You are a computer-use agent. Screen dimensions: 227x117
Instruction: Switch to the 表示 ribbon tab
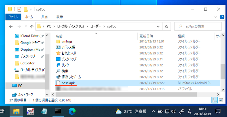click(60, 17)
